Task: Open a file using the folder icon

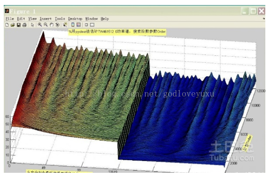Action: pos(13,25)
